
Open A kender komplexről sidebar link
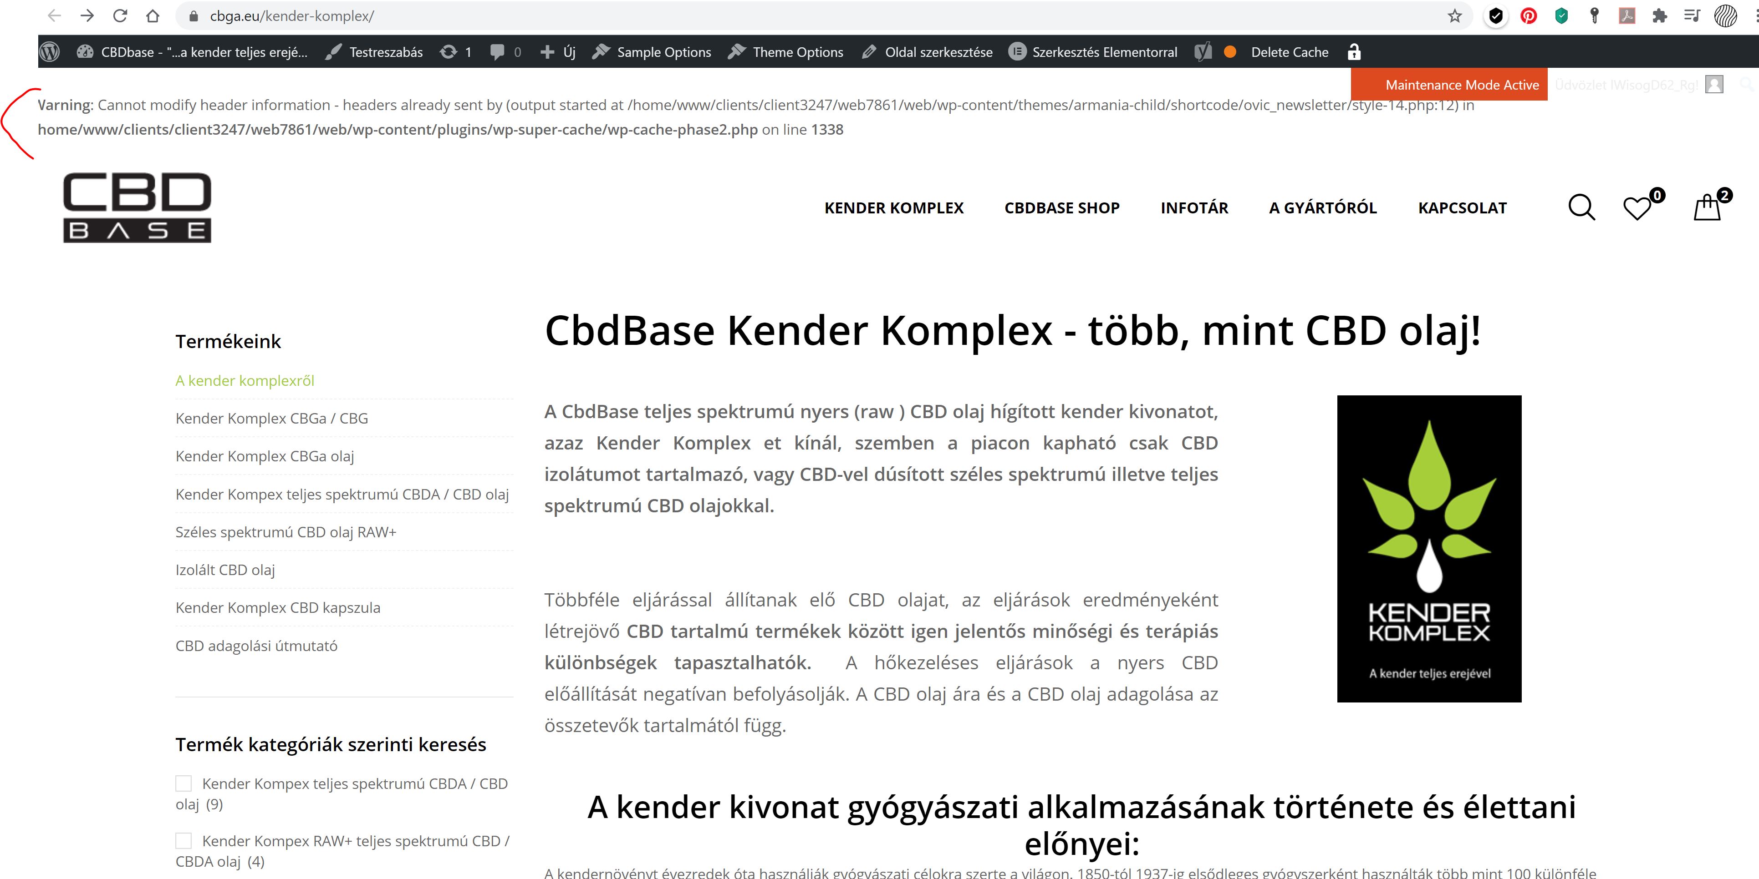point(245,381)
